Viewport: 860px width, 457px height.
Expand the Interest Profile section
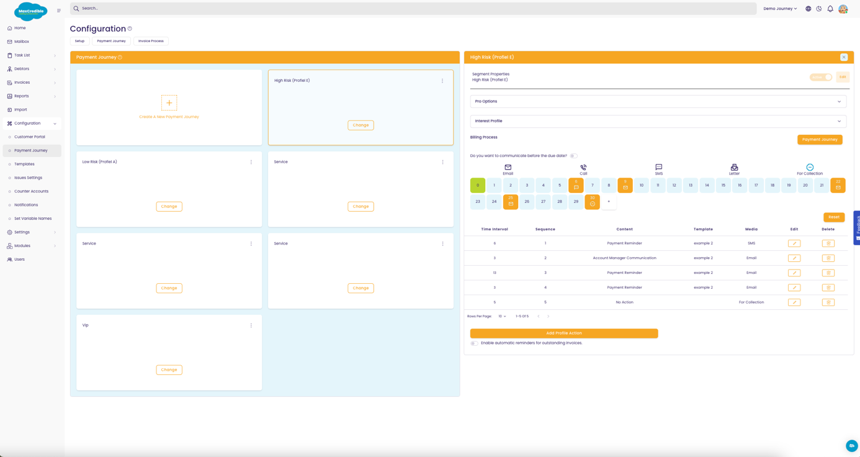coord(658,121)
